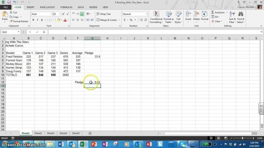Click the Format Painter brush
264x148 pixels.
click(11, 21)
